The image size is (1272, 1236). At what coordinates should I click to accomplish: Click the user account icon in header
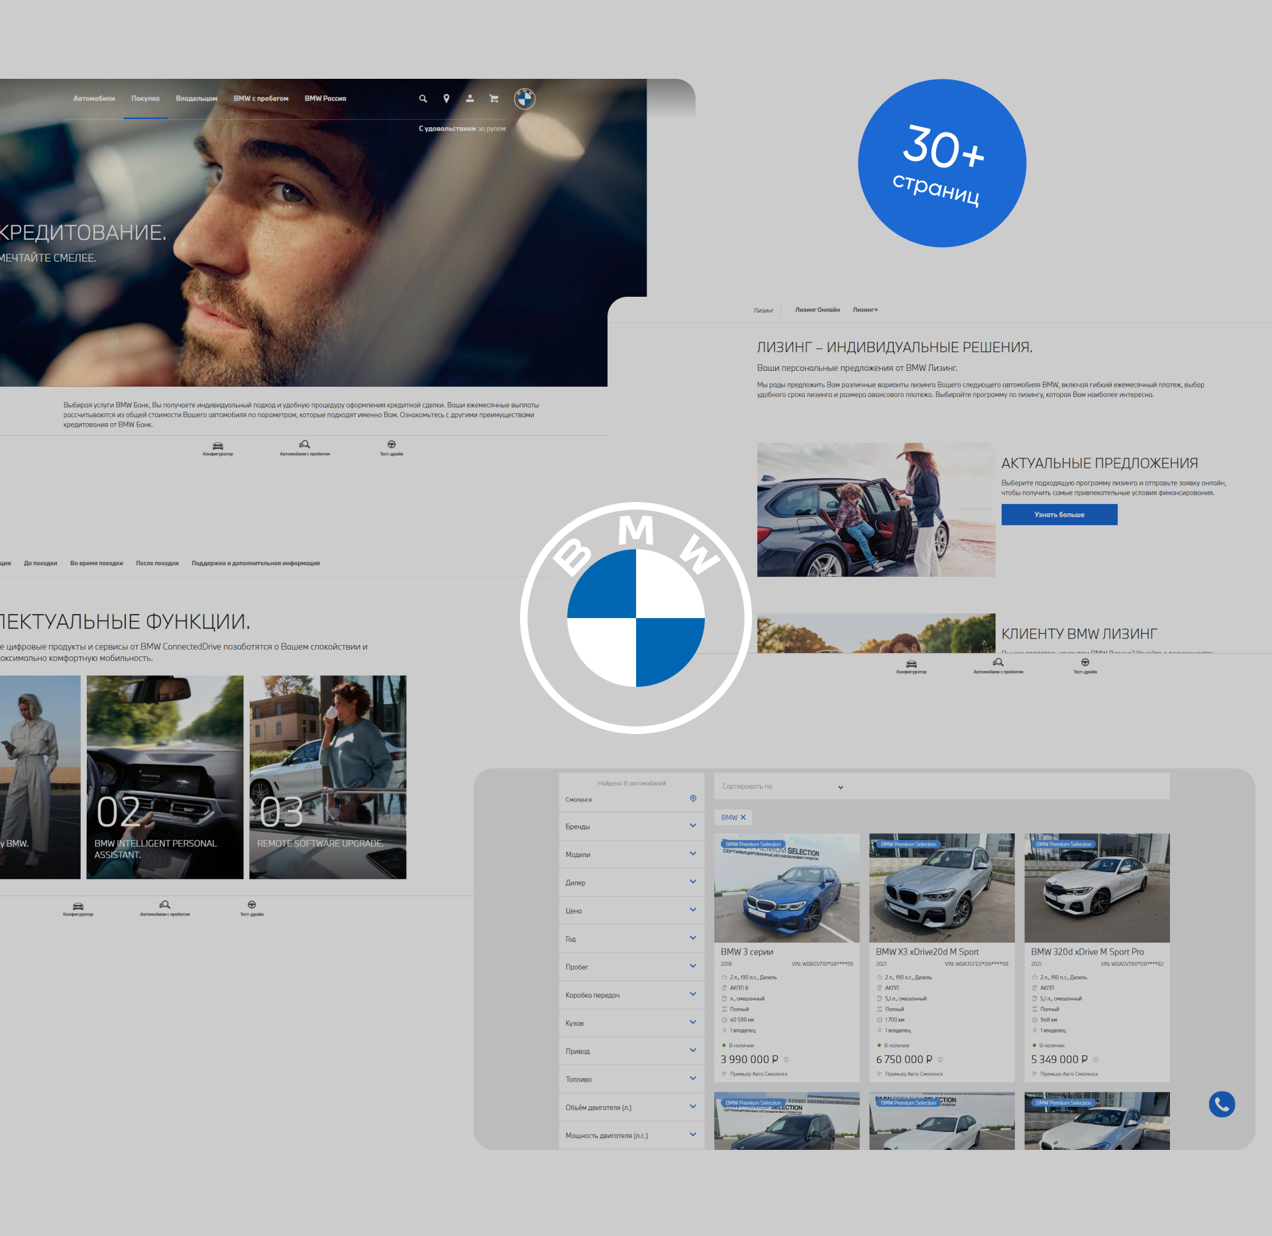(x=470, y=99)
